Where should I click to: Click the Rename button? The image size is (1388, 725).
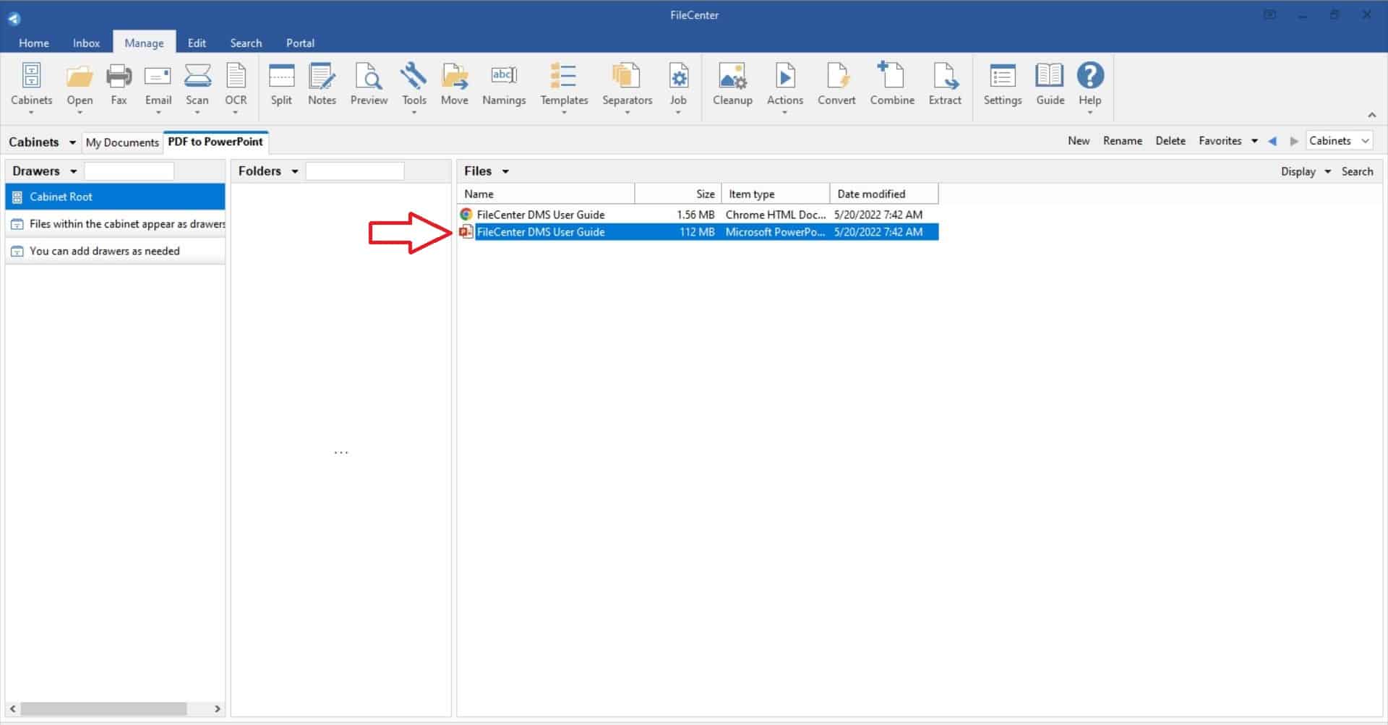click(x=1122, y=141)
